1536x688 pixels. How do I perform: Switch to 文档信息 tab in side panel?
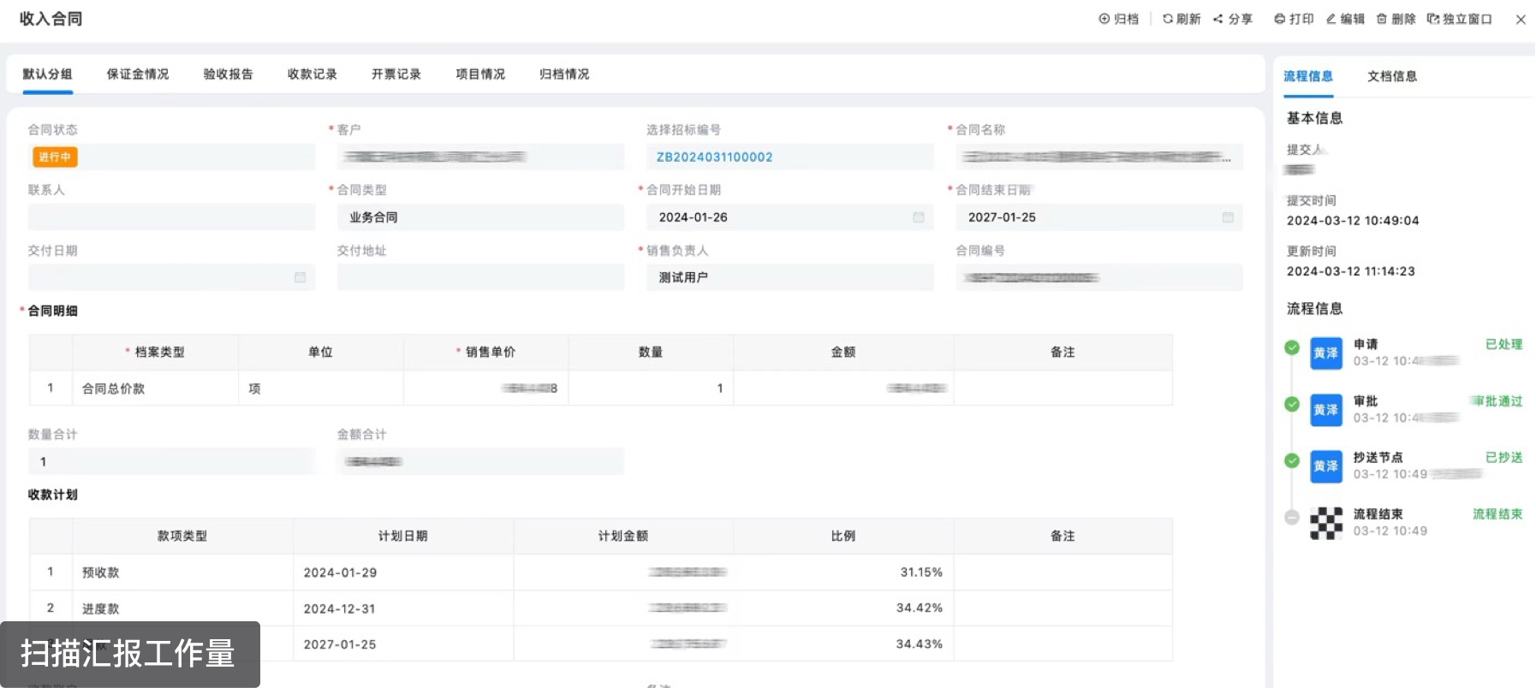[1392, 76]
